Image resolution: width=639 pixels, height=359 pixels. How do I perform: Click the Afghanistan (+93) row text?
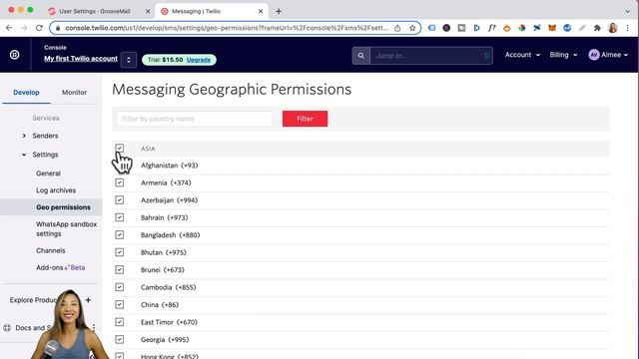(170, 166)
